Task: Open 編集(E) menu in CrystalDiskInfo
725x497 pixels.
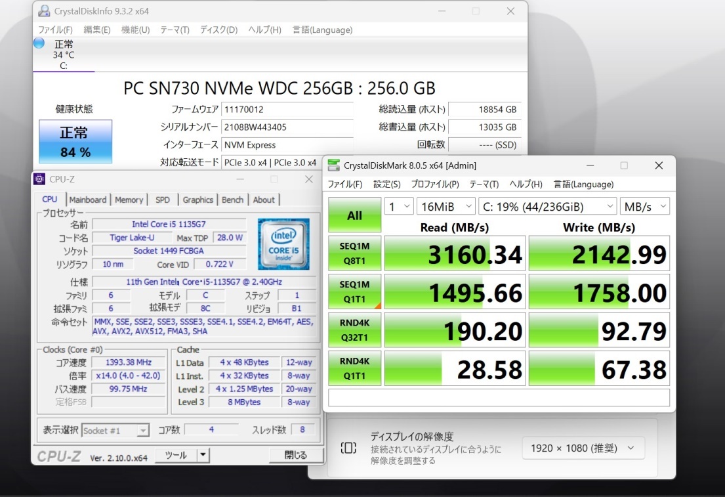Action: (96, 30)
